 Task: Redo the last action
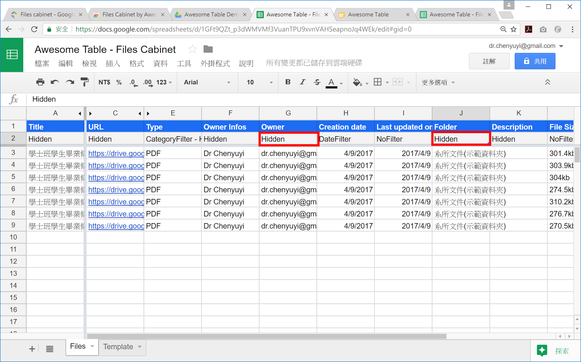tap(70, 82)
